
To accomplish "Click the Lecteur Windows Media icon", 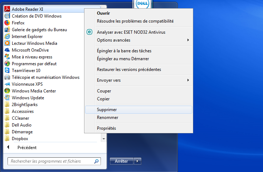I will tap(7, 43).
